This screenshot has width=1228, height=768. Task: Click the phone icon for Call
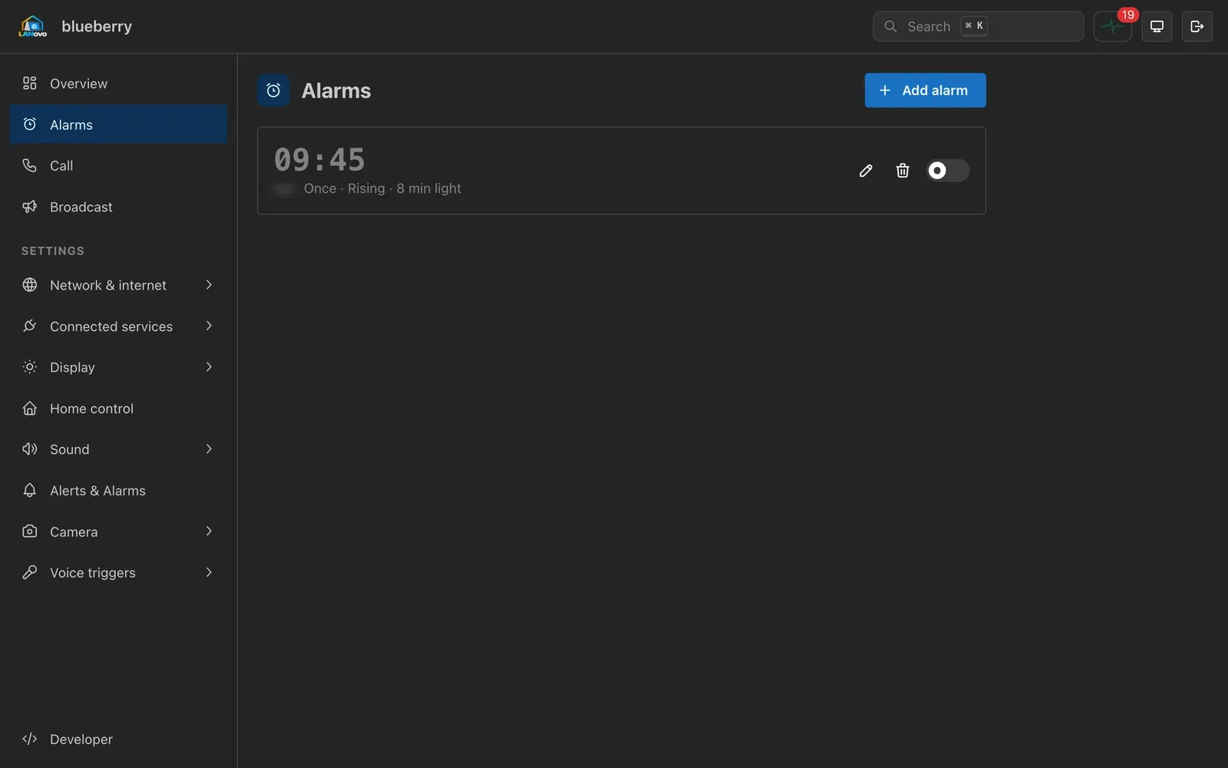30,165
